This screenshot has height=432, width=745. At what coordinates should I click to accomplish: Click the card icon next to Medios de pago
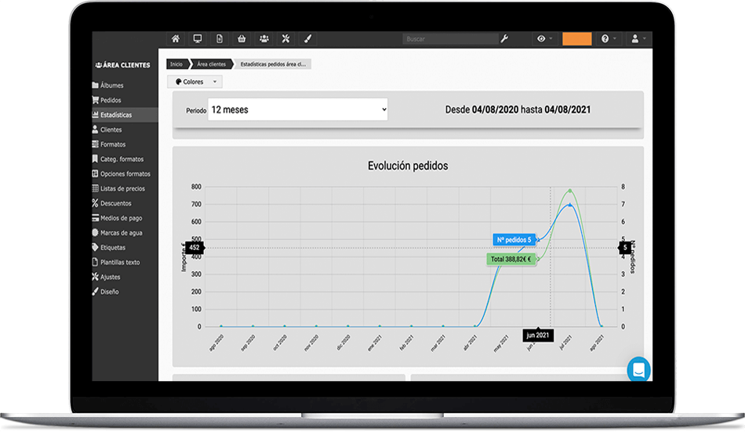[95, 218]
